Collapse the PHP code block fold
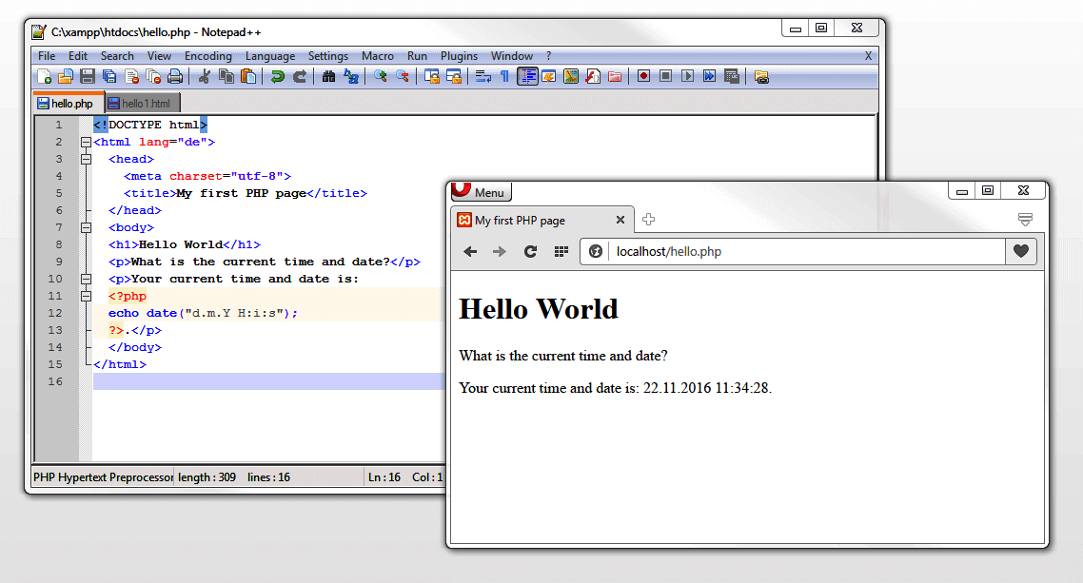Image resolution: width=1083 pixels, height=583 pixels. (x=85, y=296)
